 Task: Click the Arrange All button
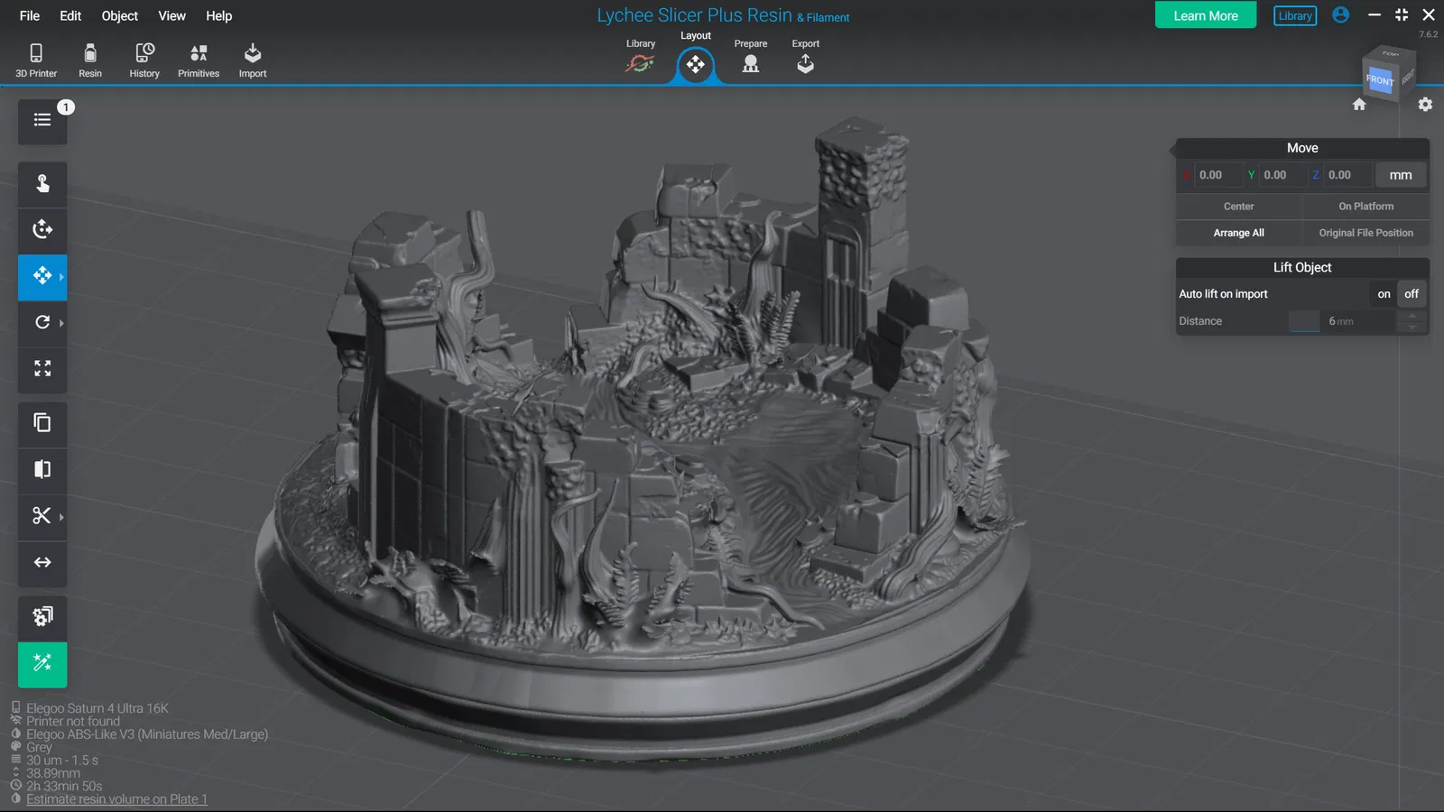click(x=1239, y=233)
